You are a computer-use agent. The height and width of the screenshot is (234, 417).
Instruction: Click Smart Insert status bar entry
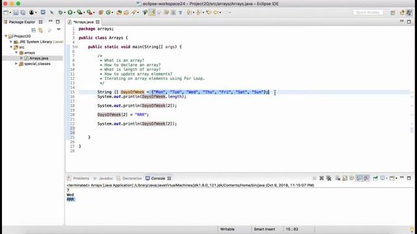(265, 229)
